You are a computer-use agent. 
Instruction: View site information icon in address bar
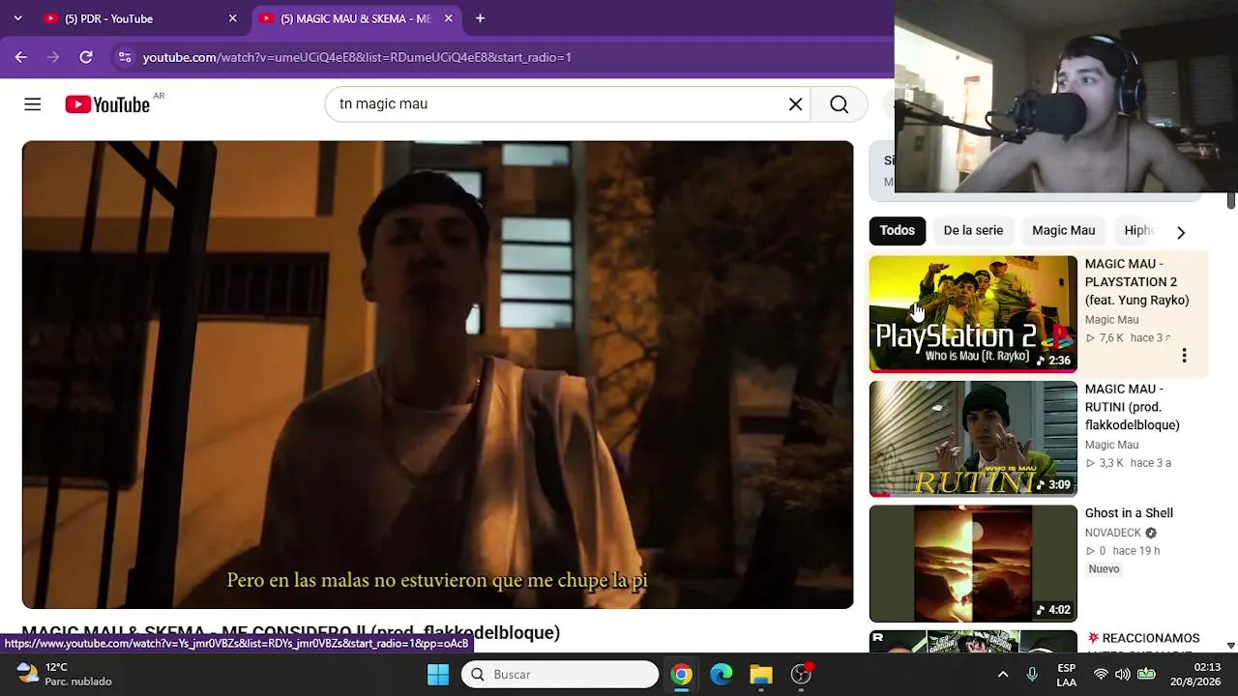point(125,57)
